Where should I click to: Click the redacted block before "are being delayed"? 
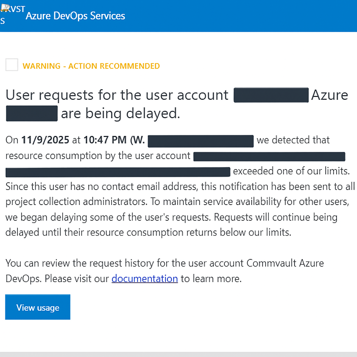point(32,114)
